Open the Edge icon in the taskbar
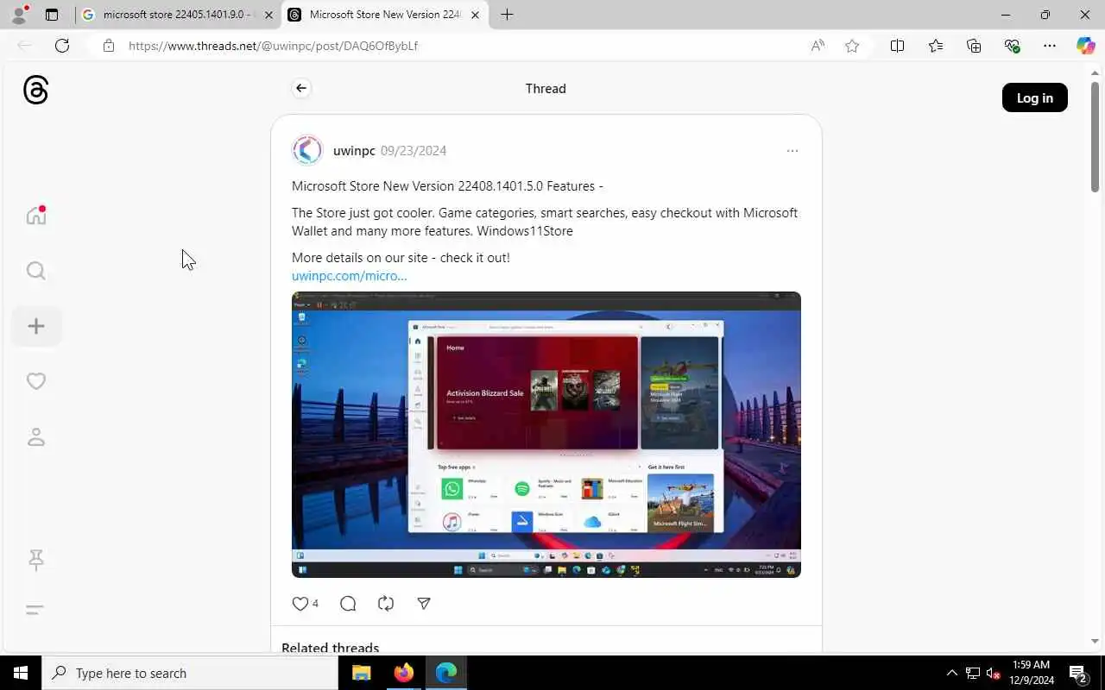The height and width of the screenshot is (690, 1105). point(445,673)
